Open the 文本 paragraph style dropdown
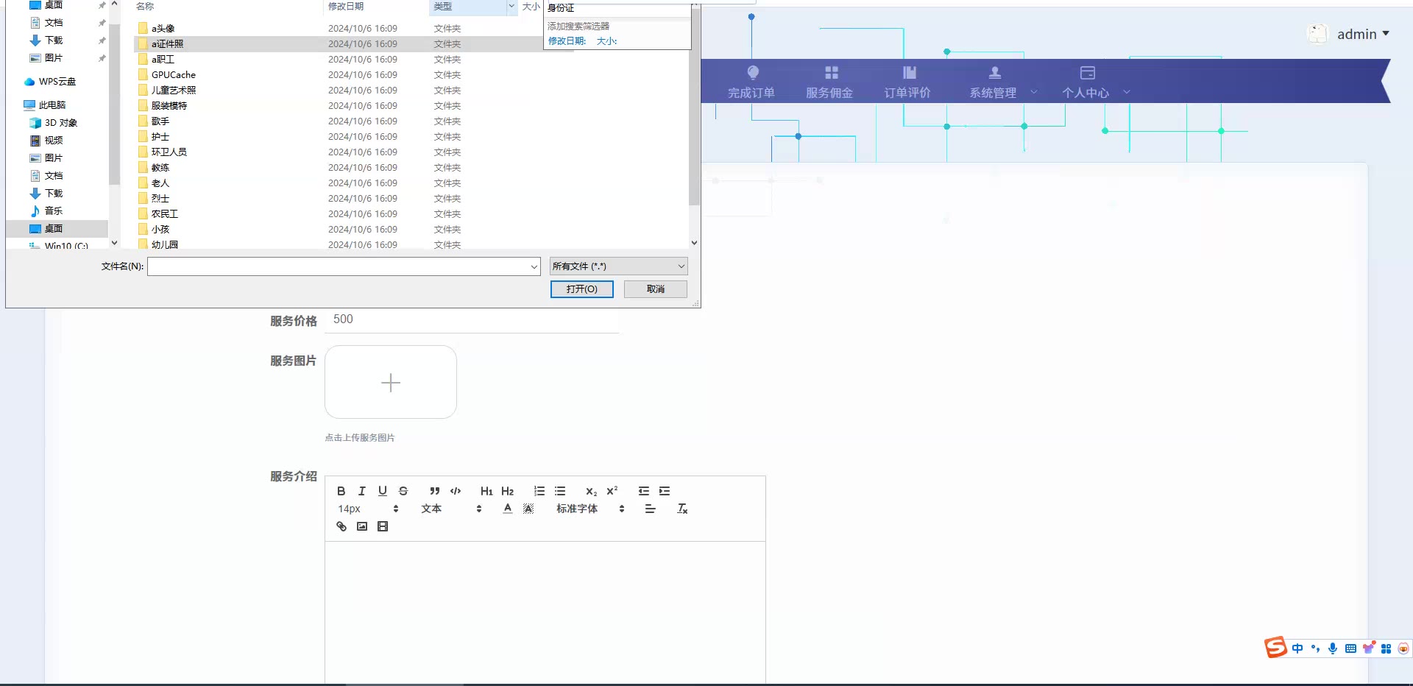The width and height of the screenshot is (1413, 686). 451,509
